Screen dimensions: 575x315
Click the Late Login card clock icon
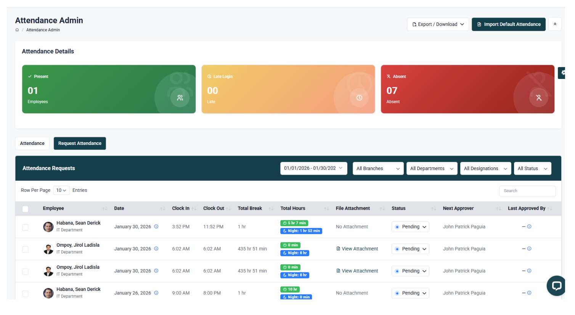coord(359,98)
